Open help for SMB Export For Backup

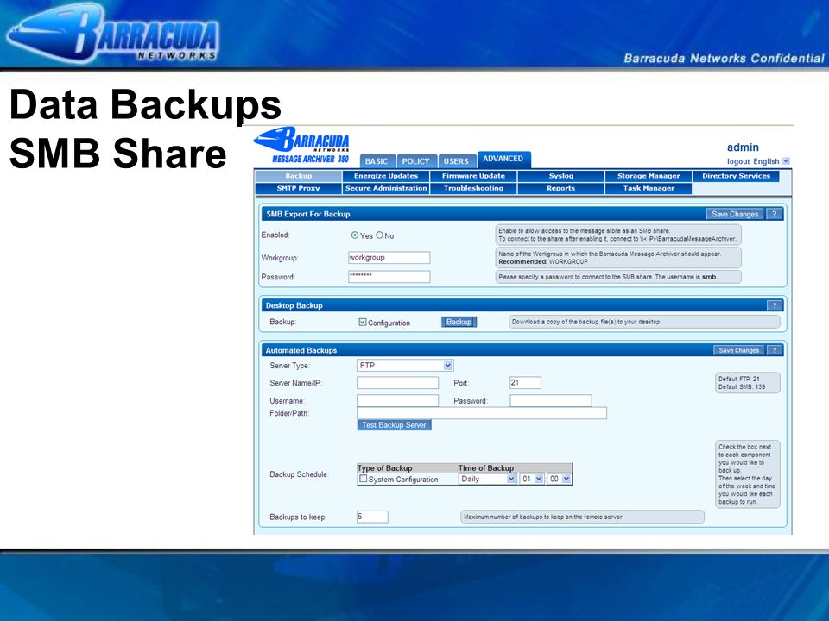(774, 214)
